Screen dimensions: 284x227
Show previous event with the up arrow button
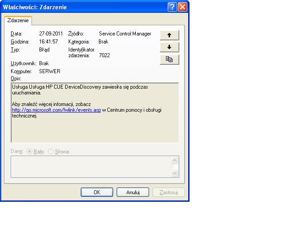pyautogui.click(x=170, y=35)
